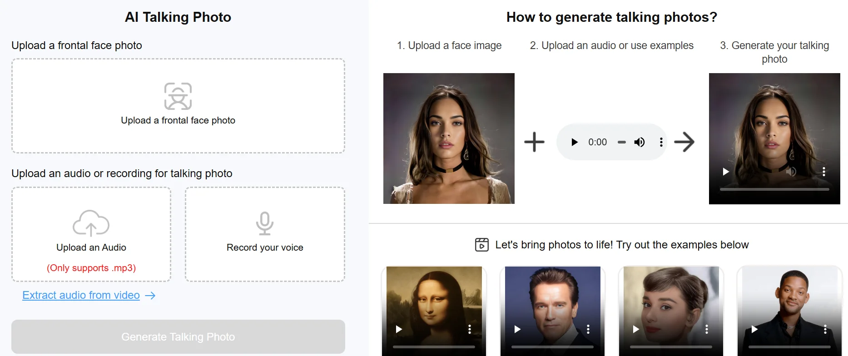Play the third example video with updo hairstyle
The image size is (848, 356).
click(636, 329)
